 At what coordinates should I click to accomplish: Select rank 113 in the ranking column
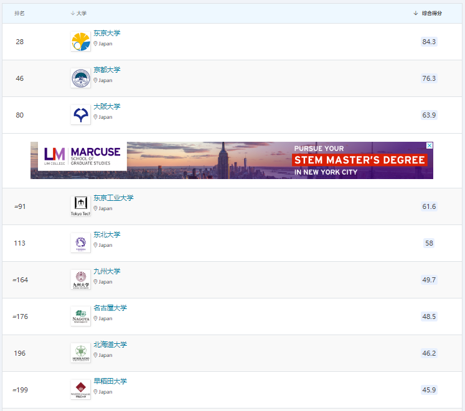(19, 243)
